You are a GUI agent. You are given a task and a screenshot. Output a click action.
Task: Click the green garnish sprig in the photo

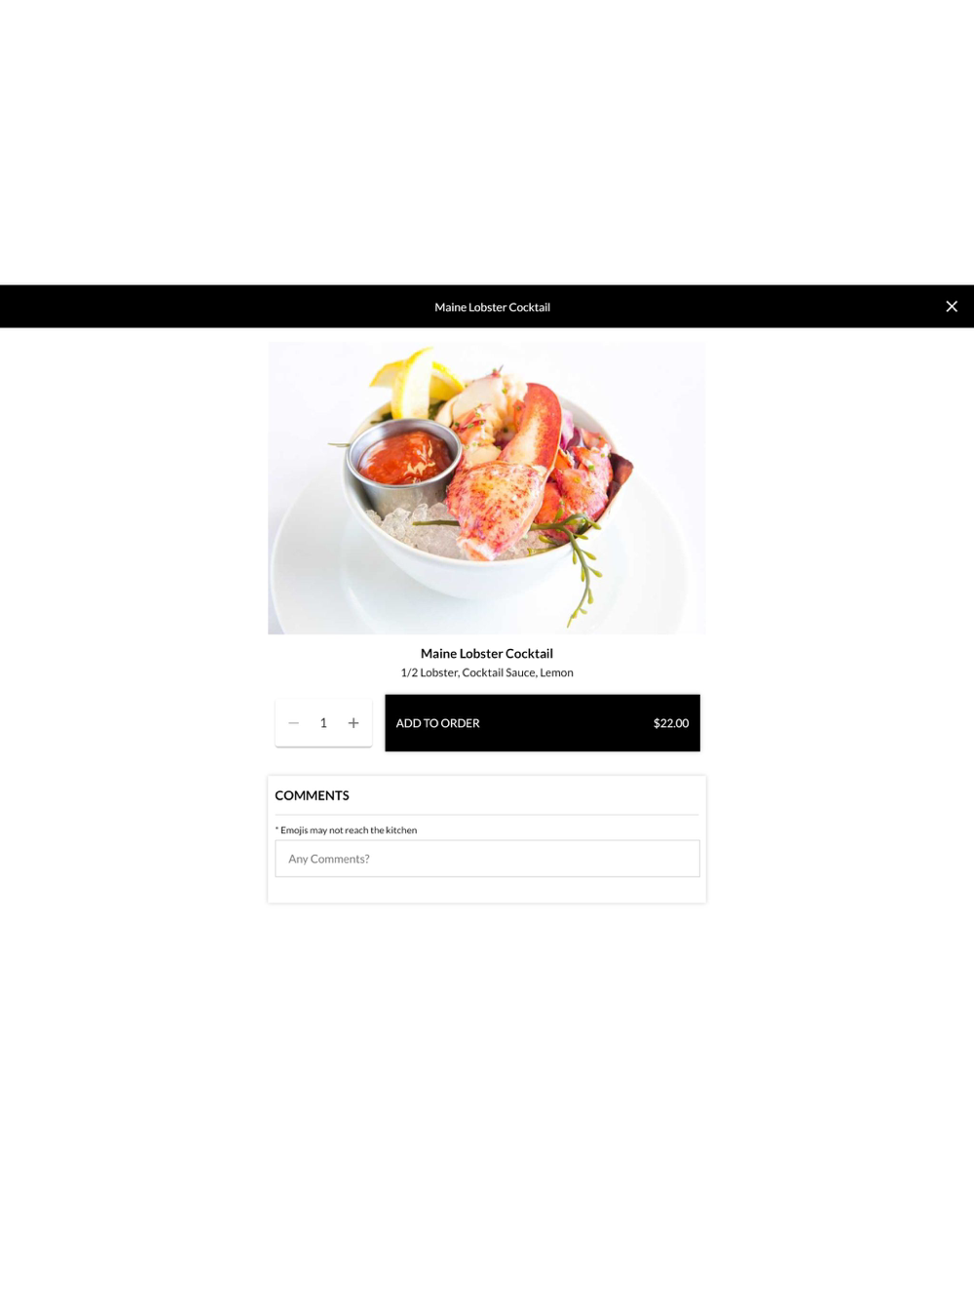click(582, 565)
